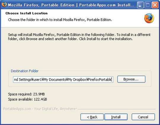Screen dimensions: 160x125
Task: Click the disabled maximize button
Action: click(148, 5)
